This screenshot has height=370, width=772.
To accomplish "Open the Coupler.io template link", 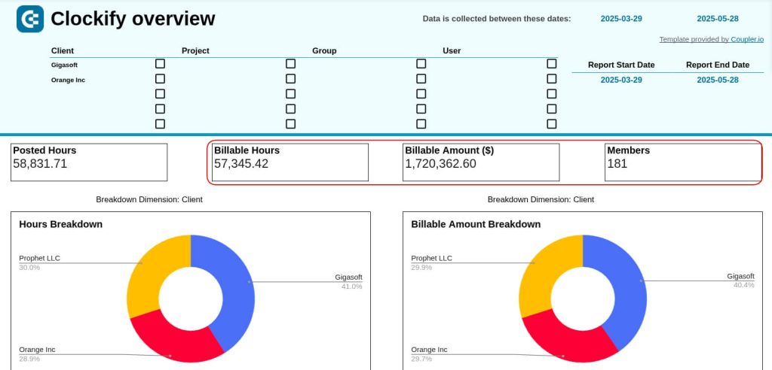I will [x=747, y=39].
